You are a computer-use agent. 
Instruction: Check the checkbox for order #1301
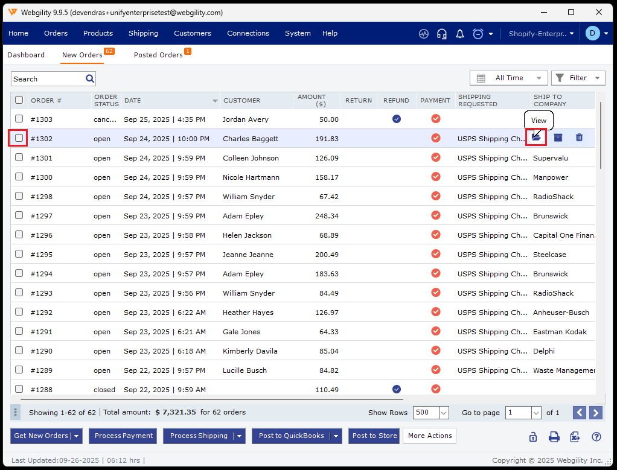click(x=19, y=157)
